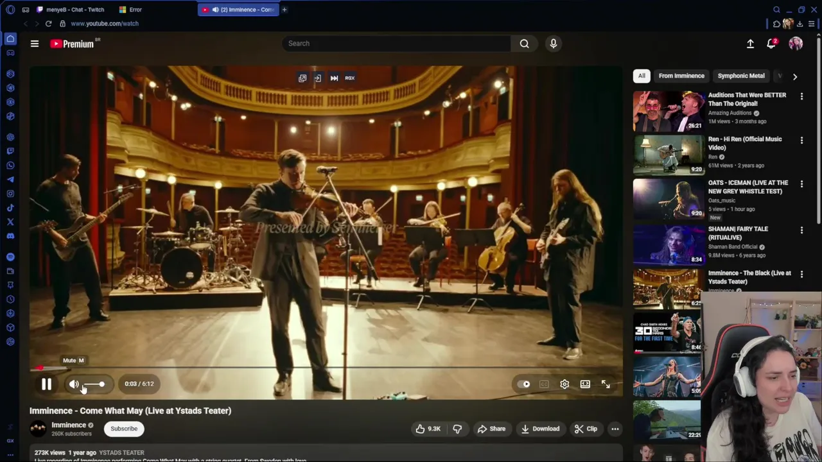Click the pop-out video overlay icon
The width and height of the screenshot is (822, 462).
click(302, 78)
